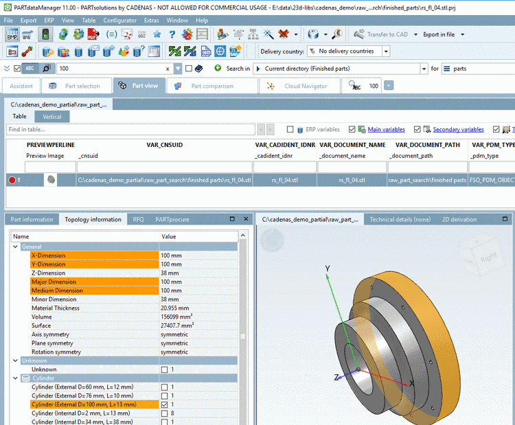Screen dimensions: 515x425
Task: Check Cylinder External D=60 mm checkbox
Action: coord(164,387)
